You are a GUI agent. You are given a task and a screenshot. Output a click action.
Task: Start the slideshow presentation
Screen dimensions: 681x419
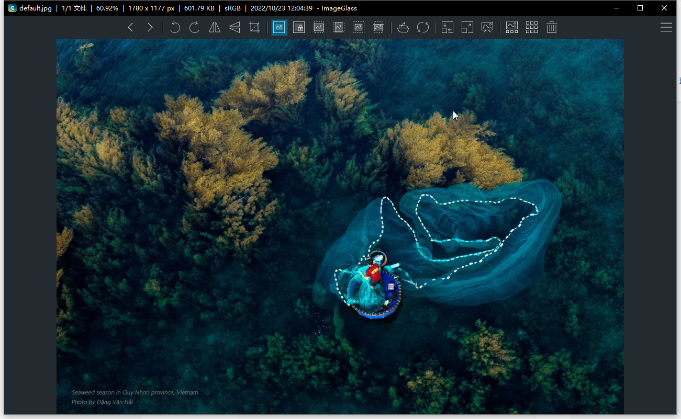pyautogui.click(x=487, y=28)
